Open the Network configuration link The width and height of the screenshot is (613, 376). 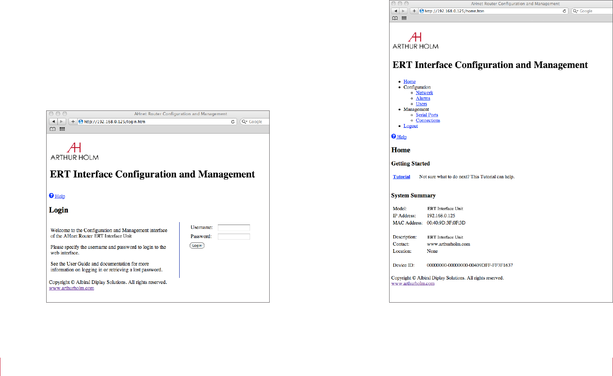tap(424, 93)
